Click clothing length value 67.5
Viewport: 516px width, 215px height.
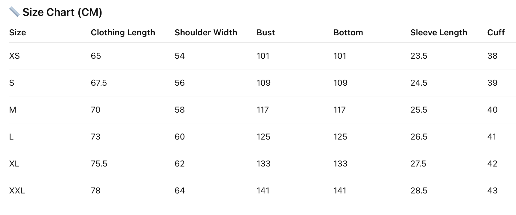(99, 83)
